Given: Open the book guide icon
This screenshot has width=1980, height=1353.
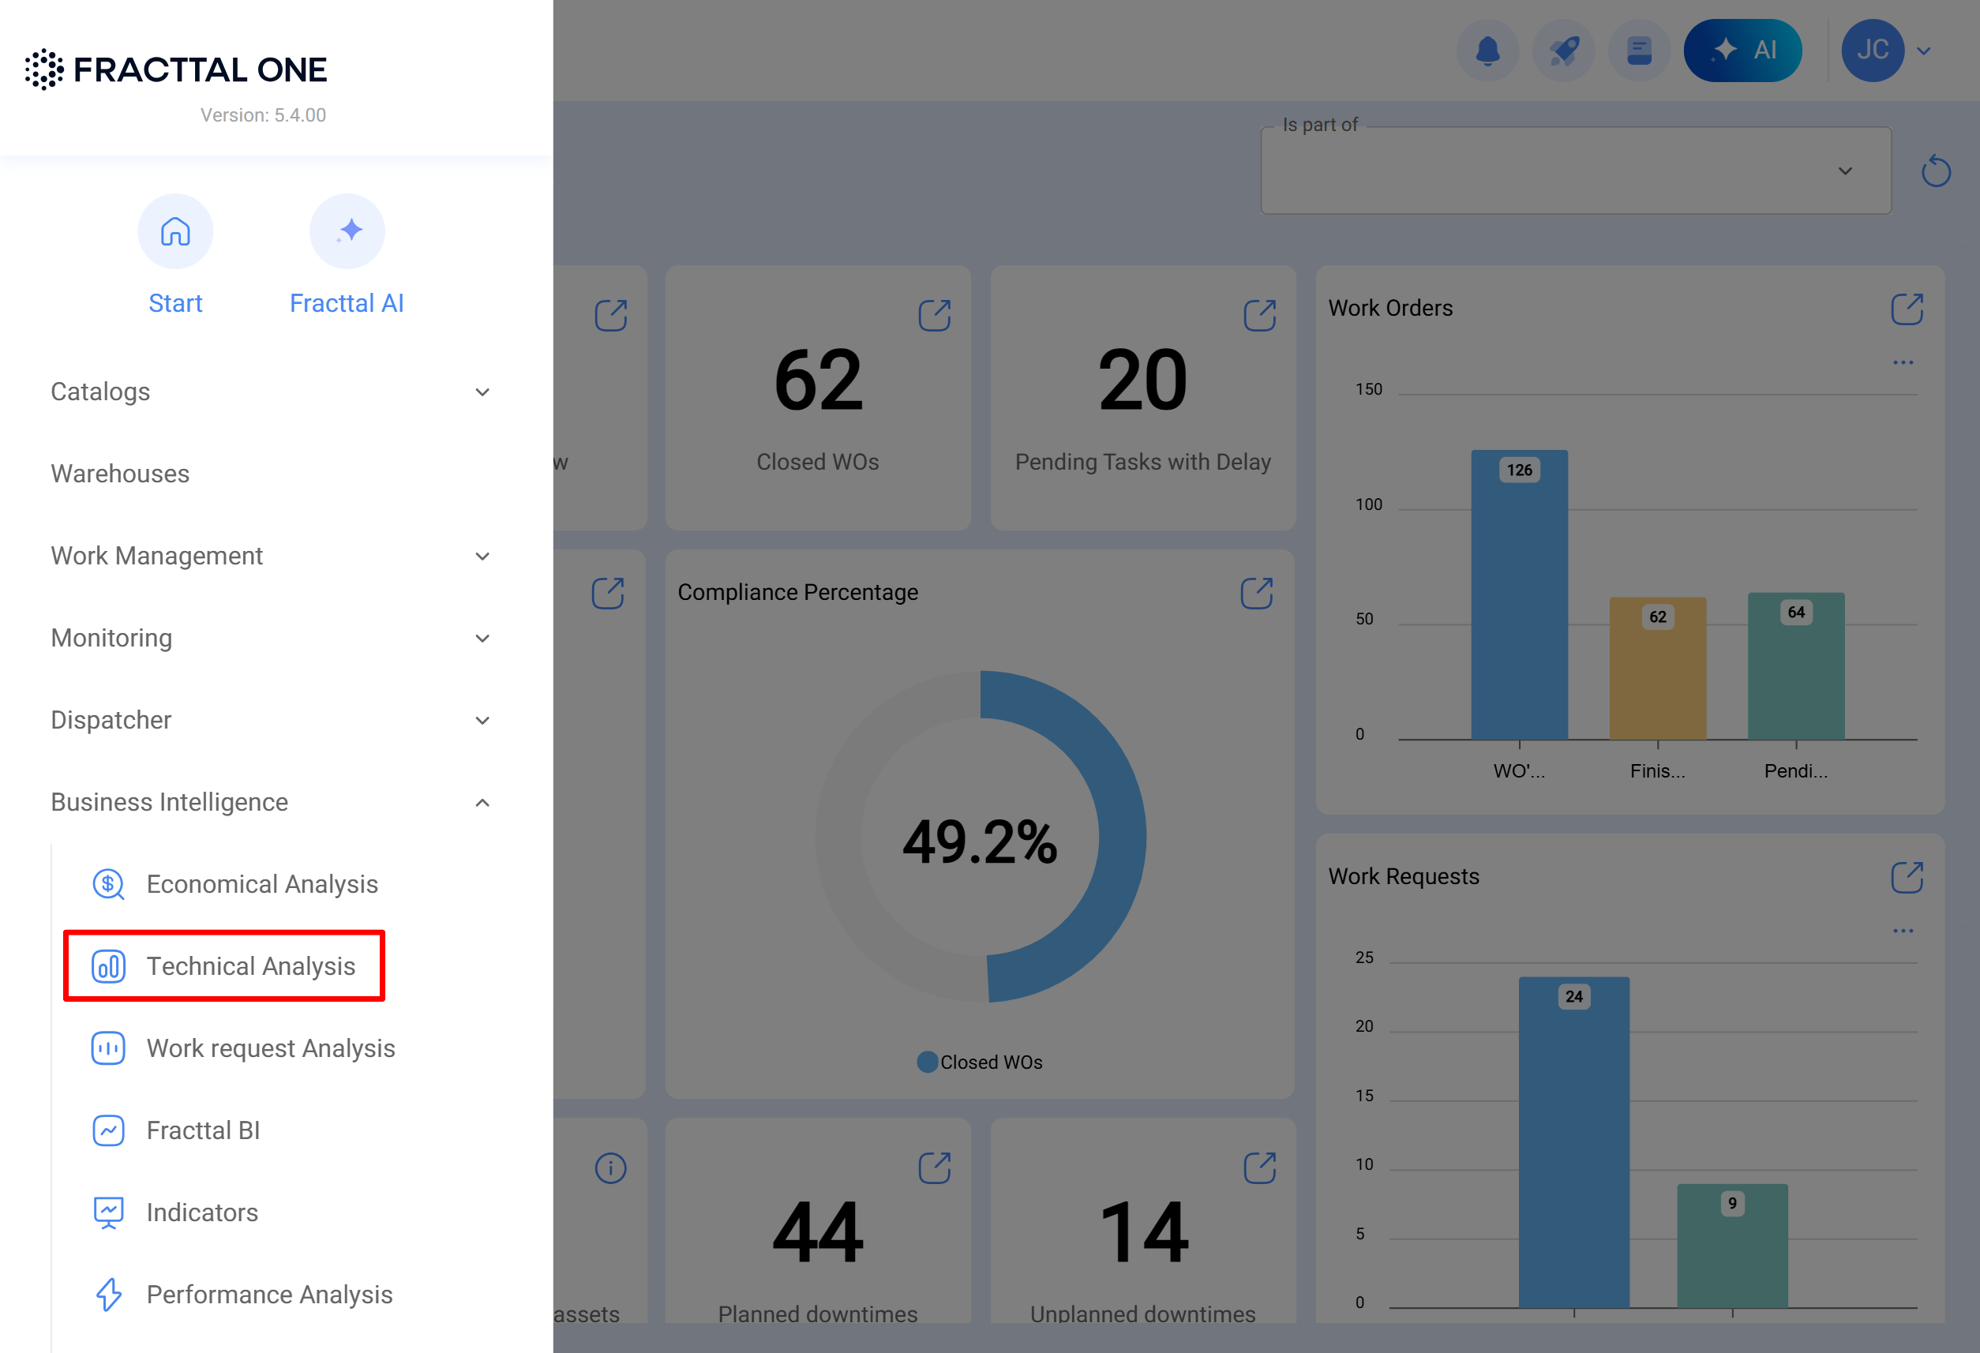Looking at the screenshot, I should [x=1638, y=51].
